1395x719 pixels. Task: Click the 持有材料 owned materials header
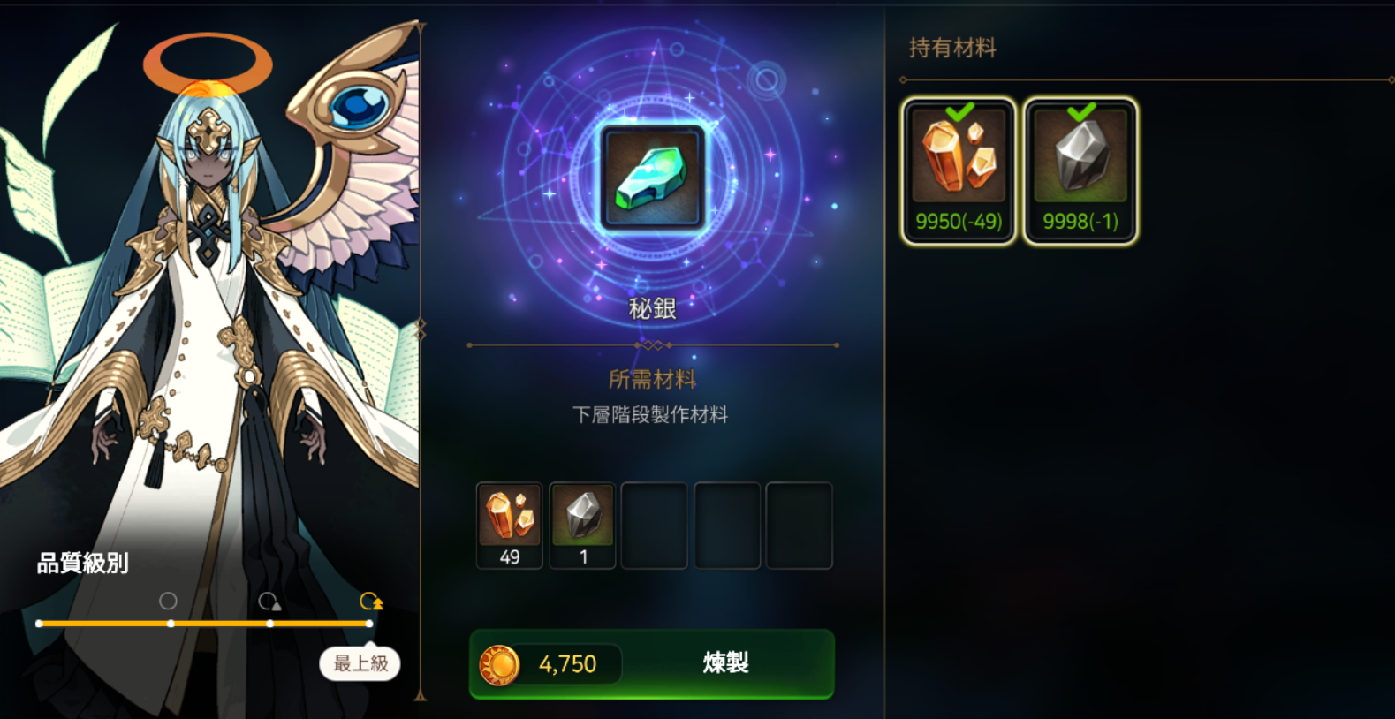click(952, 48)
